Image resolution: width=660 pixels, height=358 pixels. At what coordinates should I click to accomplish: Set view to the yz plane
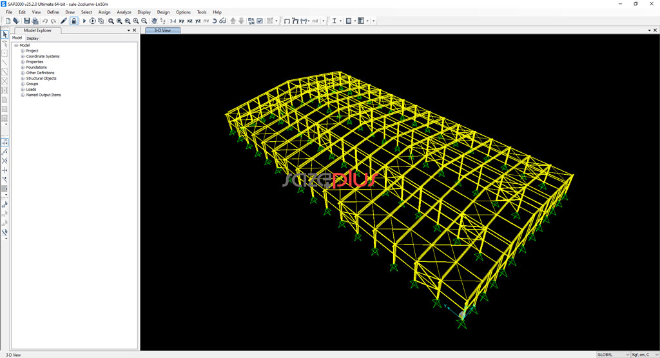pos(198,21)
